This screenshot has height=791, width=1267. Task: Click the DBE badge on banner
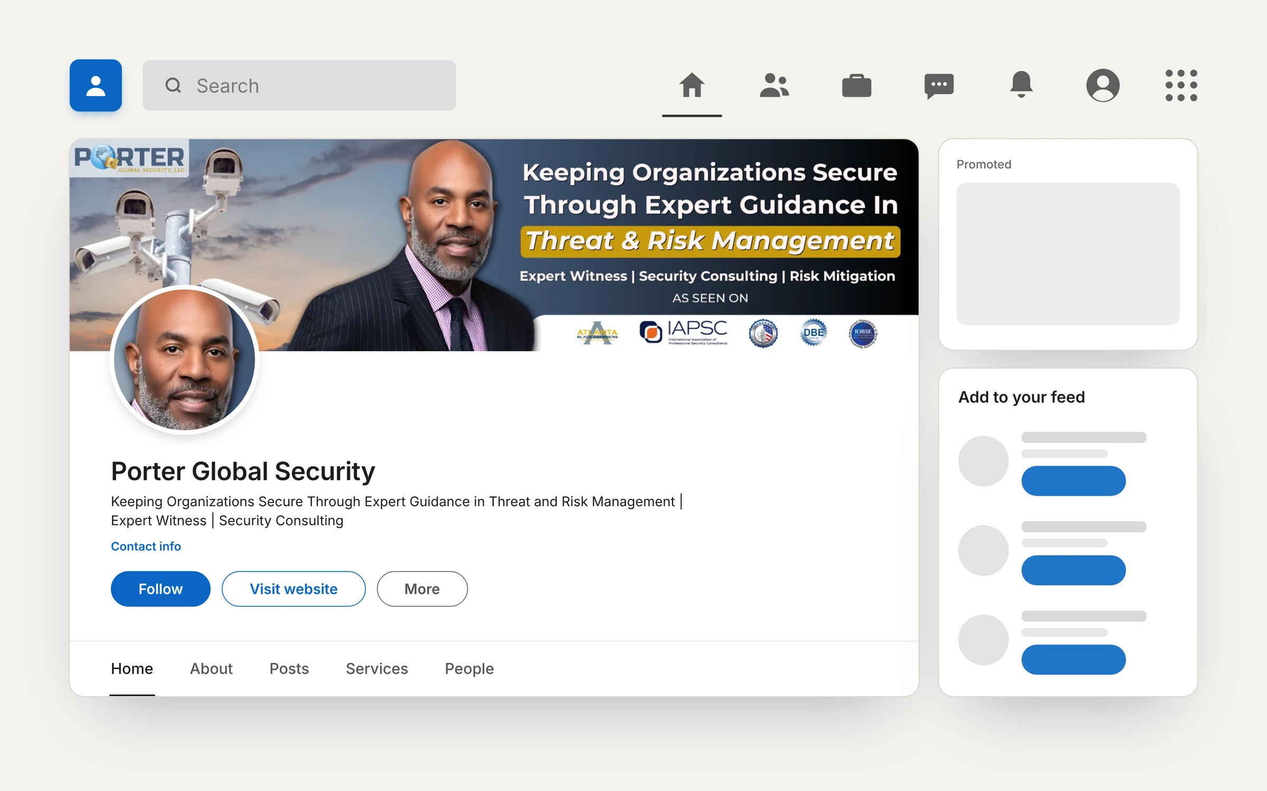[x=813, y=332]
